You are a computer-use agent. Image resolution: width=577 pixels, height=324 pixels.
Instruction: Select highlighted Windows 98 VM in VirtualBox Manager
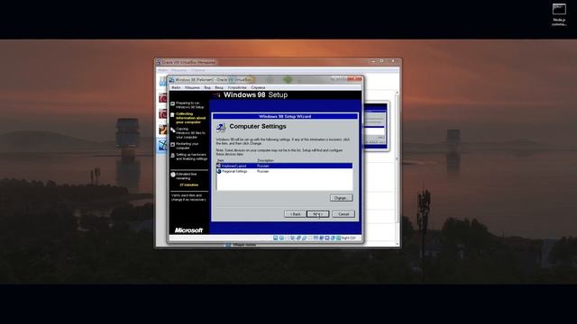coord(162,146)
